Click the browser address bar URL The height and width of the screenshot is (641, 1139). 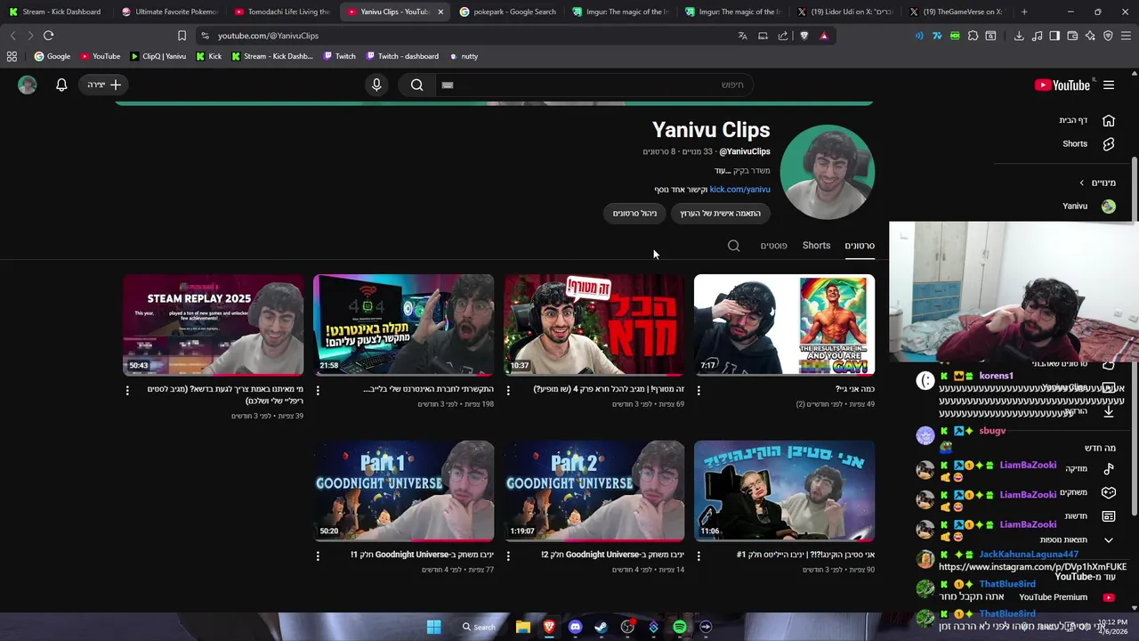(x=268, y=36)
